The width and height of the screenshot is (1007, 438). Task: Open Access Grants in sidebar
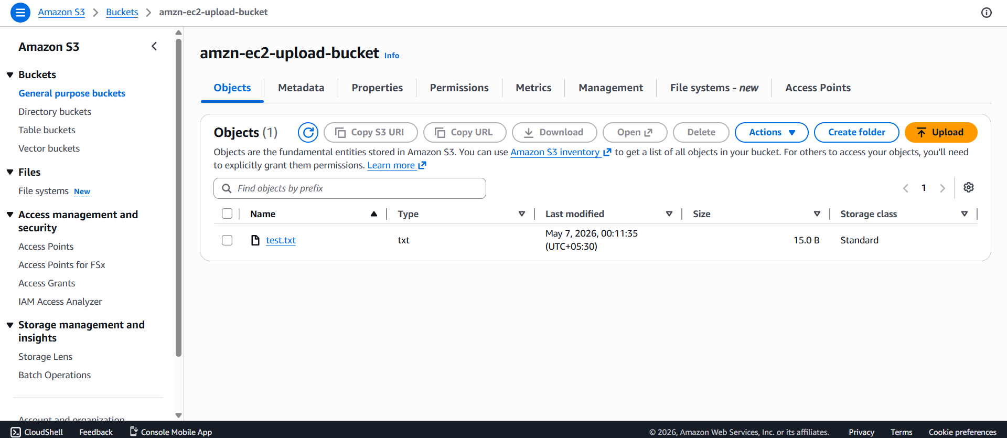[47, 283]
